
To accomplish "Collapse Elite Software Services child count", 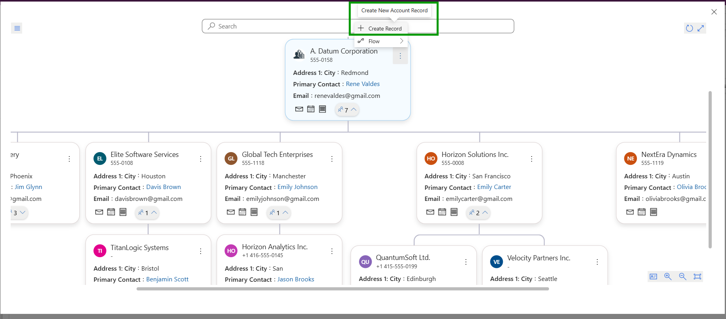I will (147, 213).
